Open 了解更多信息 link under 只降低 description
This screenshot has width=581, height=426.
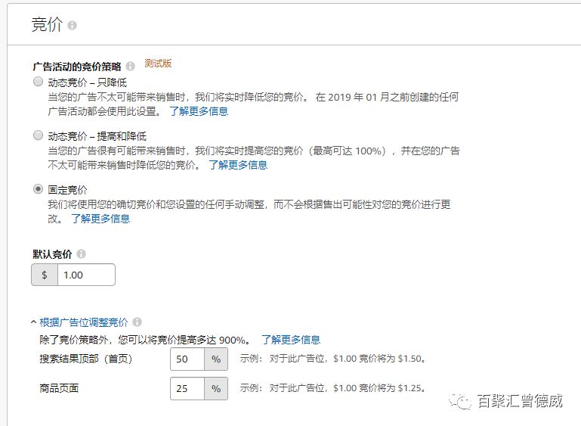click(x=198, y=111)
